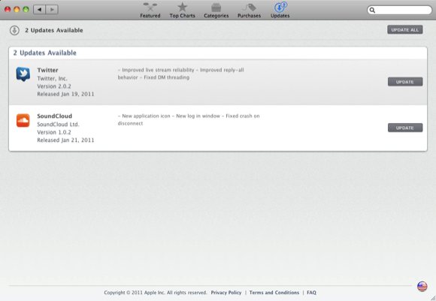Click the 'Twitter, Inc.' developer name
Image resolution: width=436 pixels, height=301 pixels.
(x=53, y=79)
